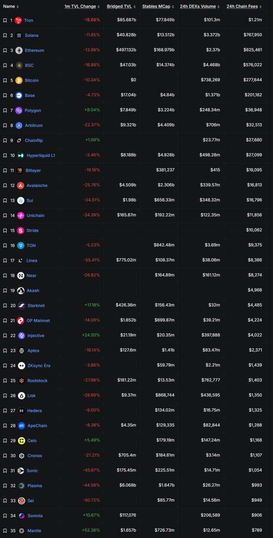Toggle the bookmark next to Mantle
The width and height of the screenshot is (273, 538).
point(4,531)
